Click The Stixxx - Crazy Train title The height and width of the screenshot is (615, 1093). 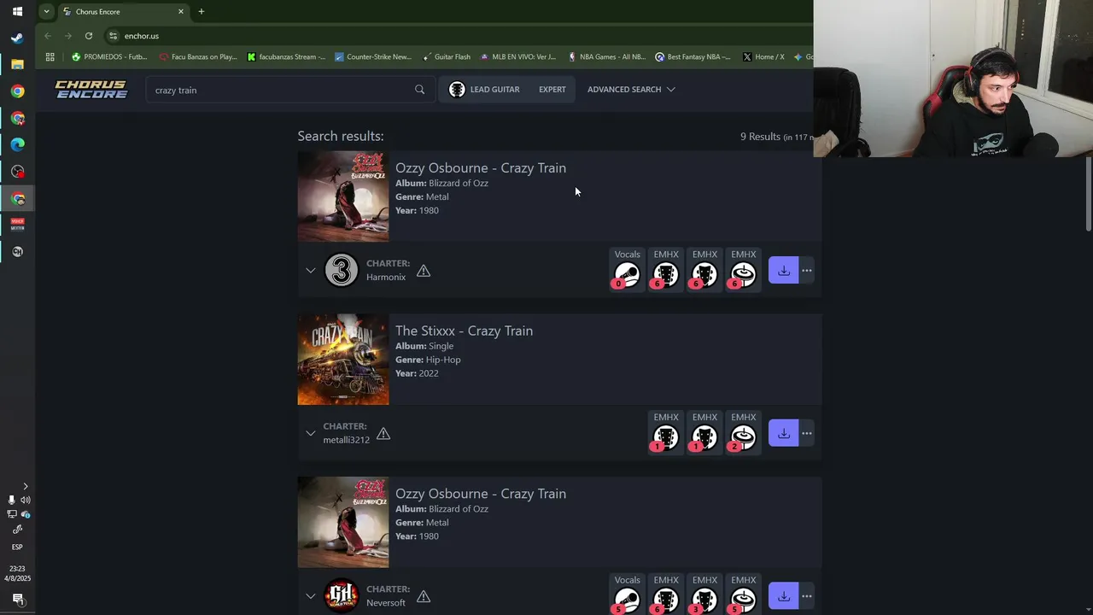click(464, 331)
